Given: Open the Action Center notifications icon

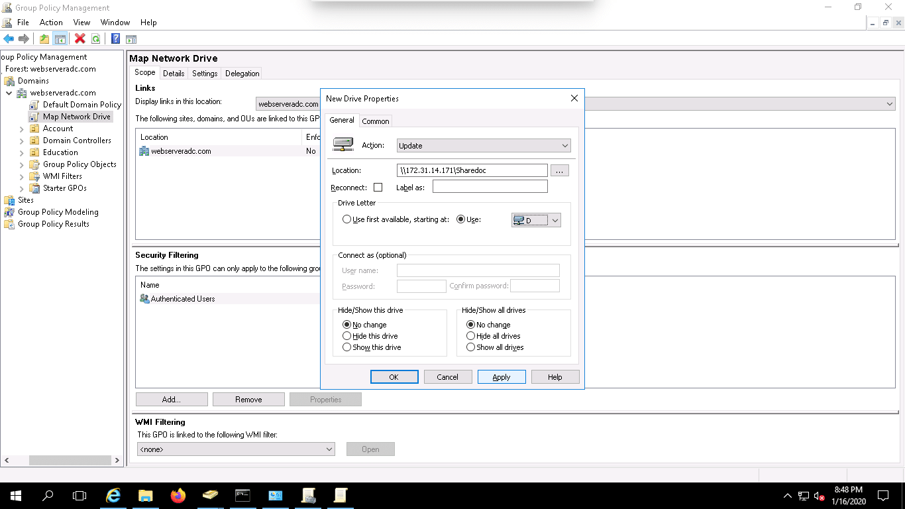Looking at the screenshot, I should (882, 495).
